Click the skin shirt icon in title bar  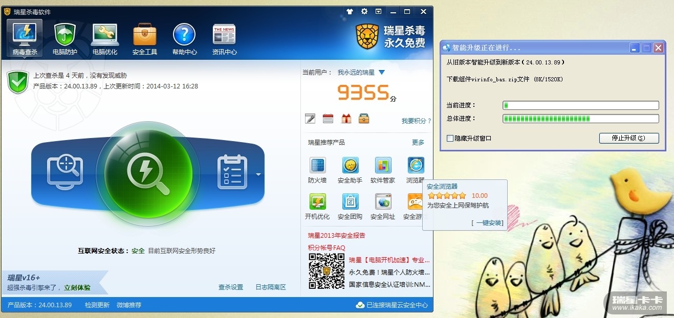click(350, 11)
